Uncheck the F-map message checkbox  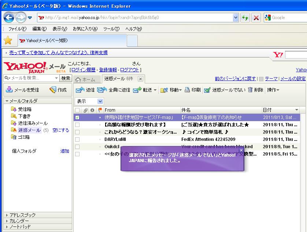click(77, 117)
